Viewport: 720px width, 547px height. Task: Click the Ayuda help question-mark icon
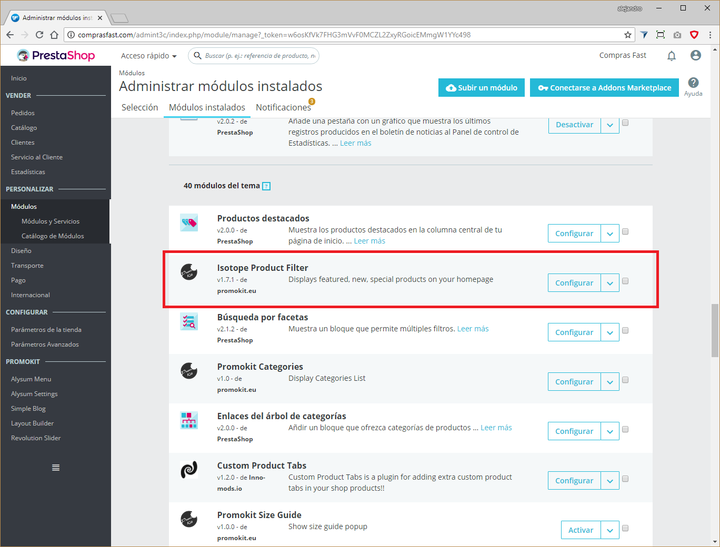[693, 83]
